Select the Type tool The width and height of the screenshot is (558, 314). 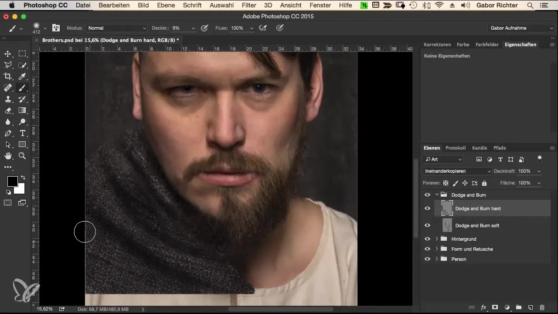coord(22,133)
